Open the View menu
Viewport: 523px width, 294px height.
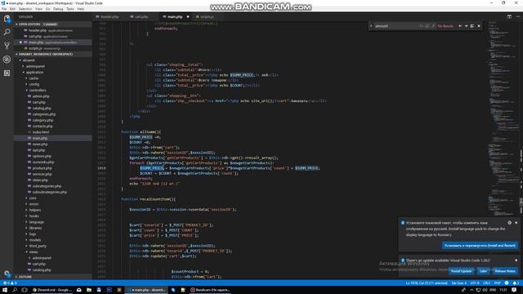coord(38,9)
